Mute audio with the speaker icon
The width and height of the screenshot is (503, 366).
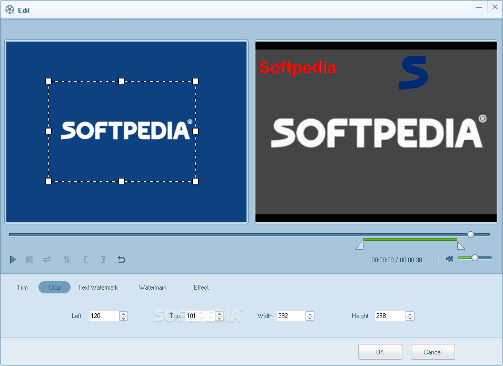pos(449,259)
